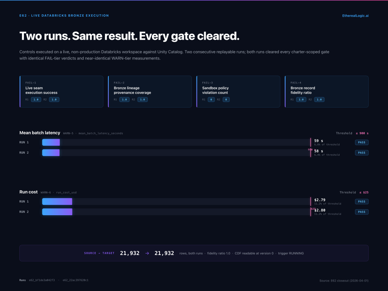Click the zero badge for Sandbox policy R1

point(211,99)
